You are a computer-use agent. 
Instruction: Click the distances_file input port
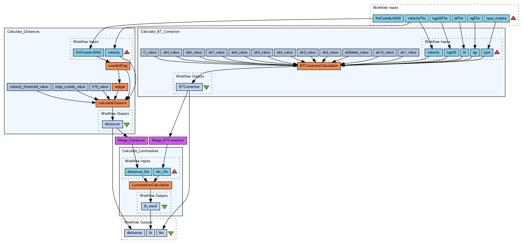138,172
